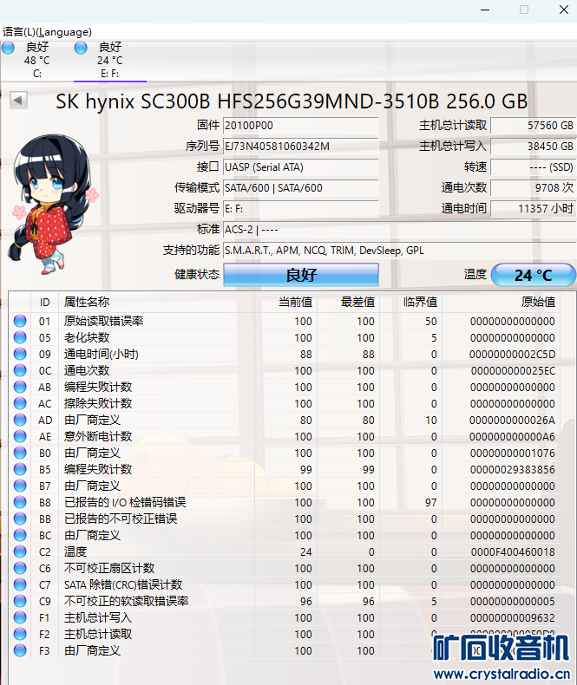Click the anime character mascot image
577x685 pixels.
(x=52, y=204)
